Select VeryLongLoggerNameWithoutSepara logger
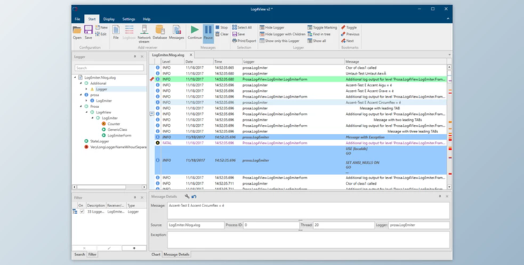This screenshot has width=524, height=265. (x=118, y=147)
